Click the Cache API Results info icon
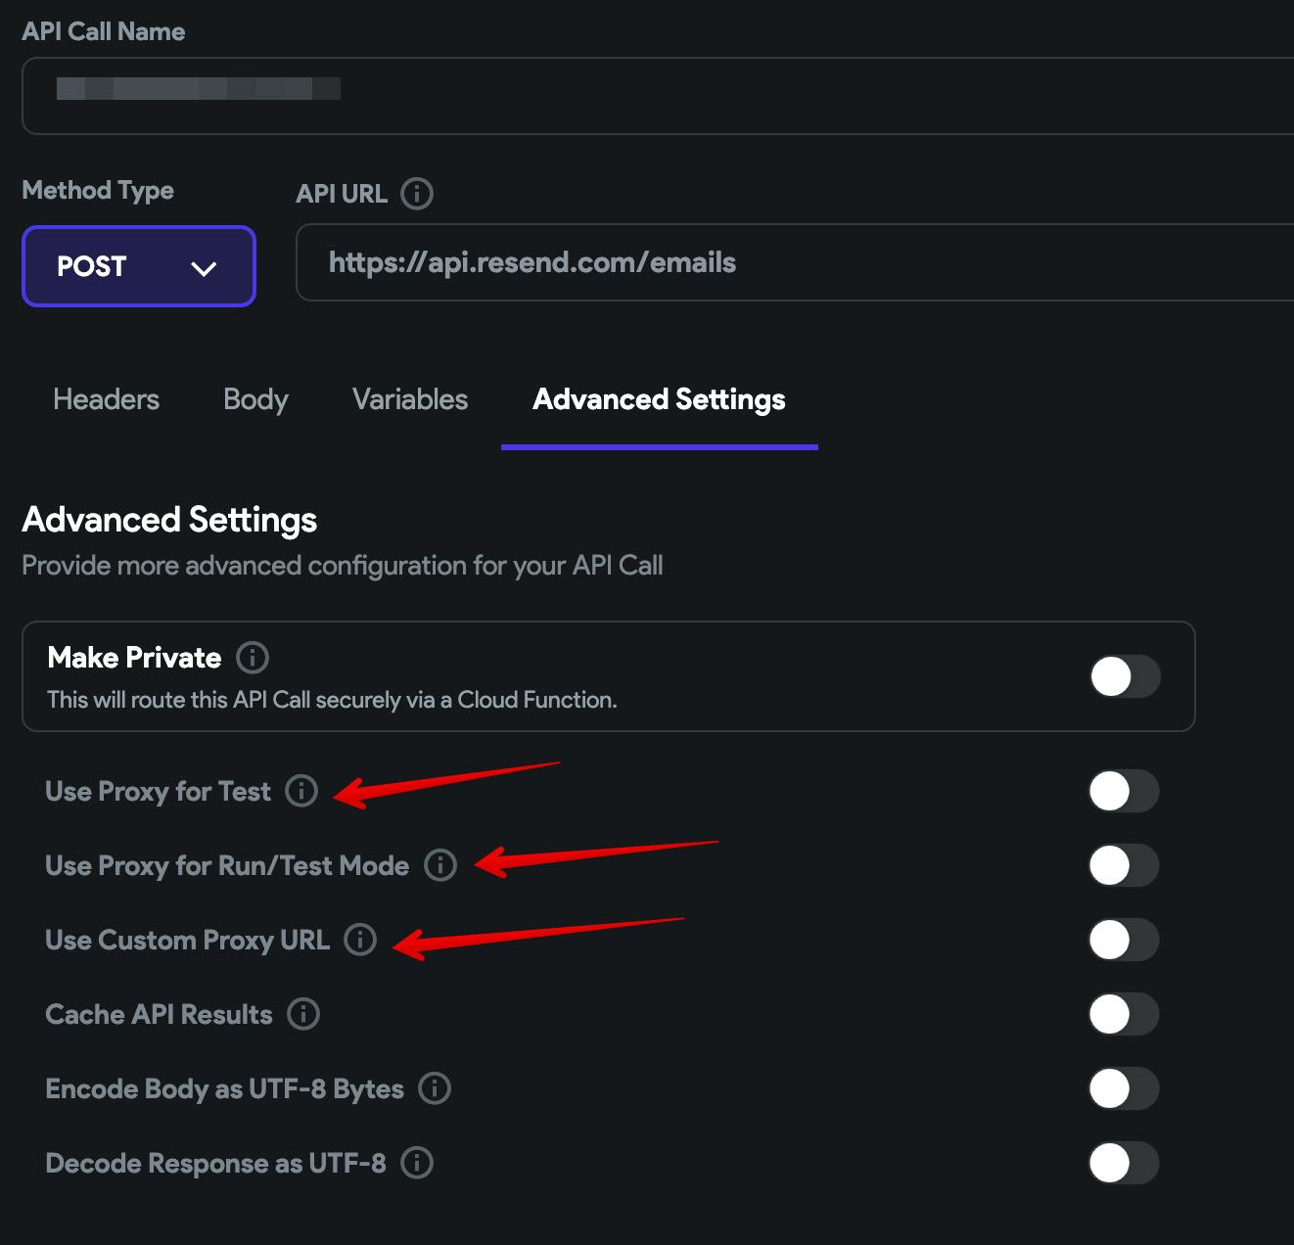This screenshot has height=1245, width=1294. pyautogui.click(x=303, y=1014)
